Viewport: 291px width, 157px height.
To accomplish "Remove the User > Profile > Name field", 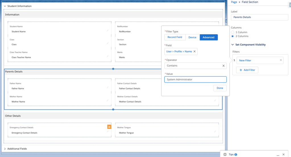I will [x=195, y=51].
